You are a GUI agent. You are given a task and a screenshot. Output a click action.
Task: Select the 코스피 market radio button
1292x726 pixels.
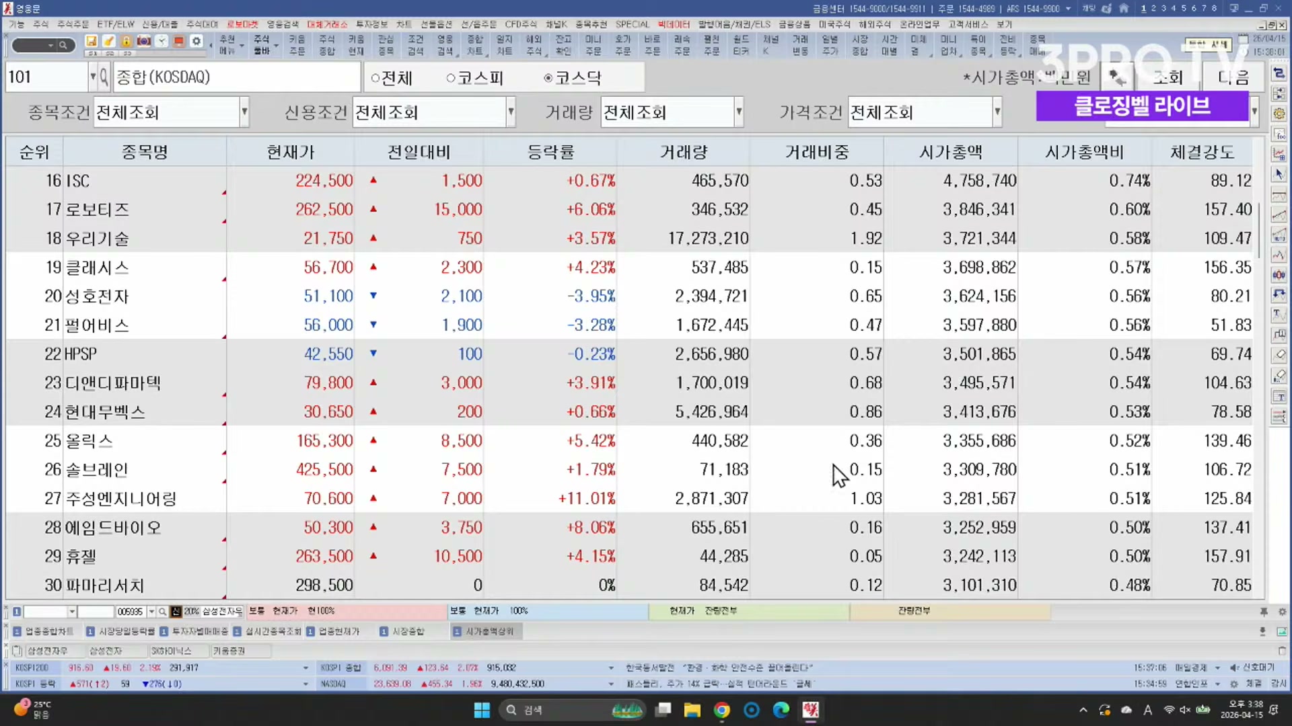click(x=451, y=79)
